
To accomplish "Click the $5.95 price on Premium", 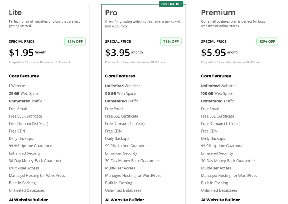I will 213,53.
